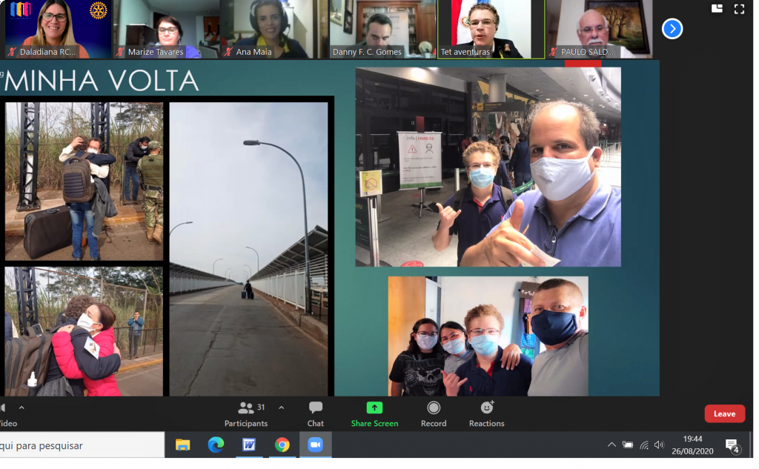
Task: Click the Windows taskbar search box
Action: coord(80,445)
